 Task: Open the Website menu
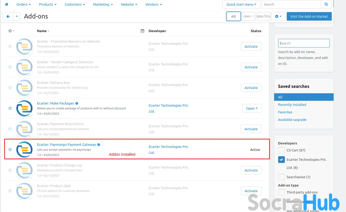[129, 4]
